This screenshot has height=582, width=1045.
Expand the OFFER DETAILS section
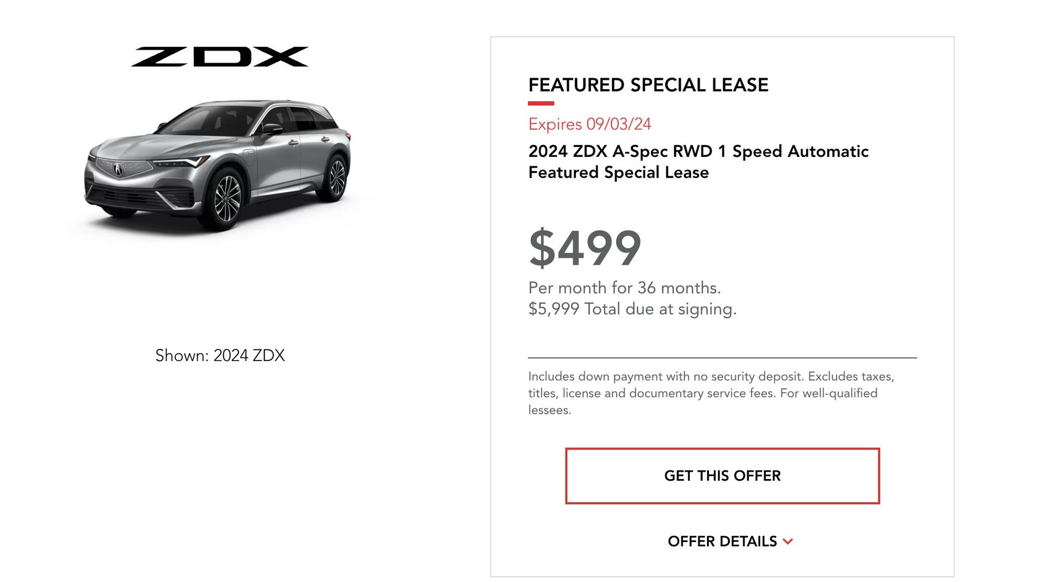tap(730, 541)
